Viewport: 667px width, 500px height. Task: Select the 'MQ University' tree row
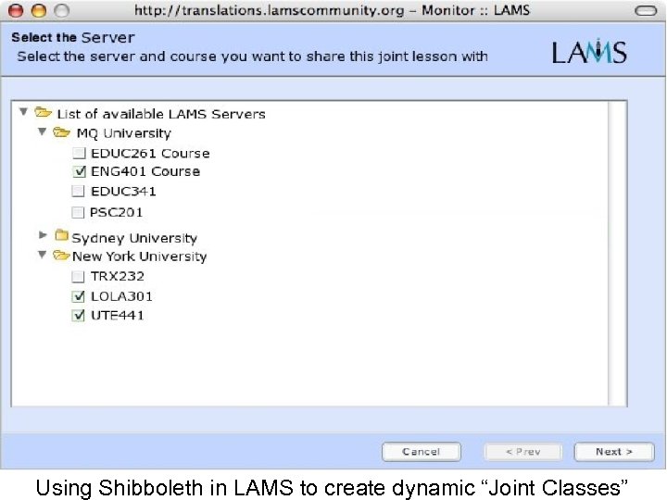point(124,133)
